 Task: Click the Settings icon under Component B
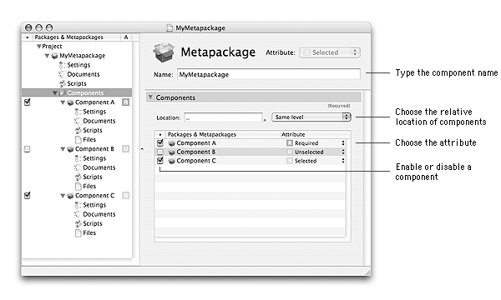pyautogui.click(x=78, y=158)
